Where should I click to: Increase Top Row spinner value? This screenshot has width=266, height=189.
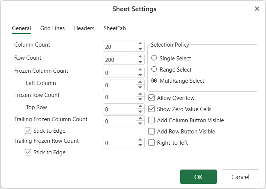140,106
